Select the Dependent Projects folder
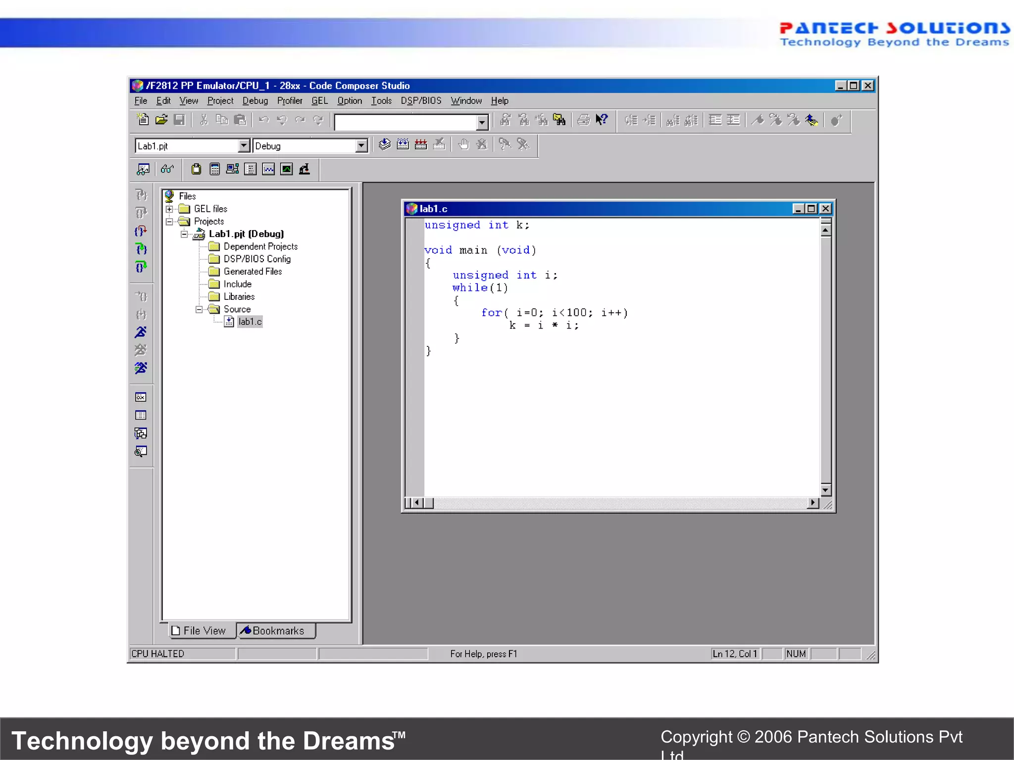 point(260,246)
